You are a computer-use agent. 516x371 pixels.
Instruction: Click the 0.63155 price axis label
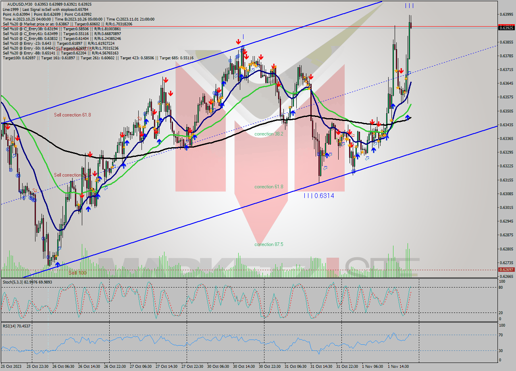pyautogui.click(x=506, y=180)
